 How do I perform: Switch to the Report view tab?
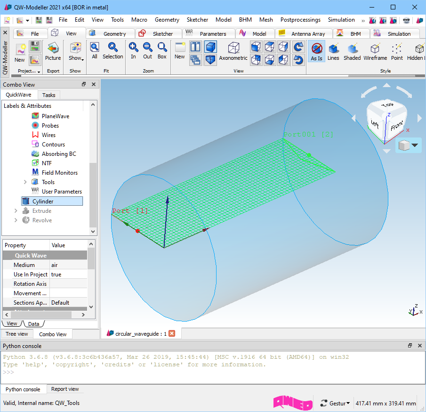click(65, 389)
